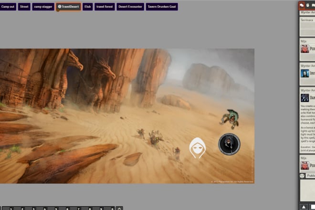Select the green winged creature token
This screenshot has width=315, height=210.
(230, 119)
